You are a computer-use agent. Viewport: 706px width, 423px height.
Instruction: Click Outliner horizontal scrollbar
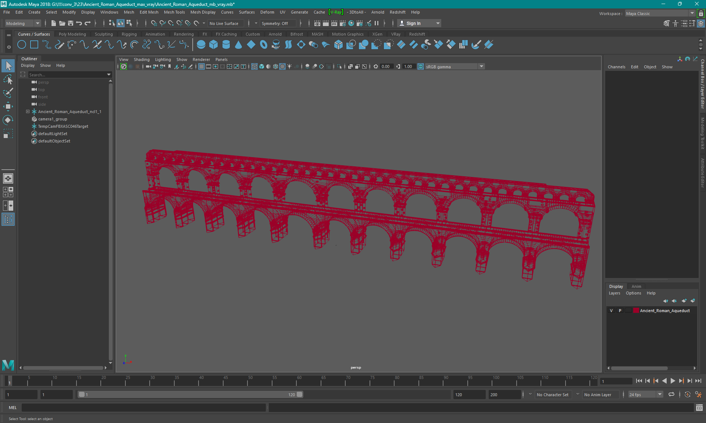coord(63,368)
